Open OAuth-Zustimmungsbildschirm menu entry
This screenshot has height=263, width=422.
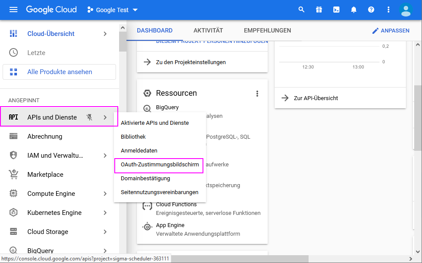pos(160,165)
